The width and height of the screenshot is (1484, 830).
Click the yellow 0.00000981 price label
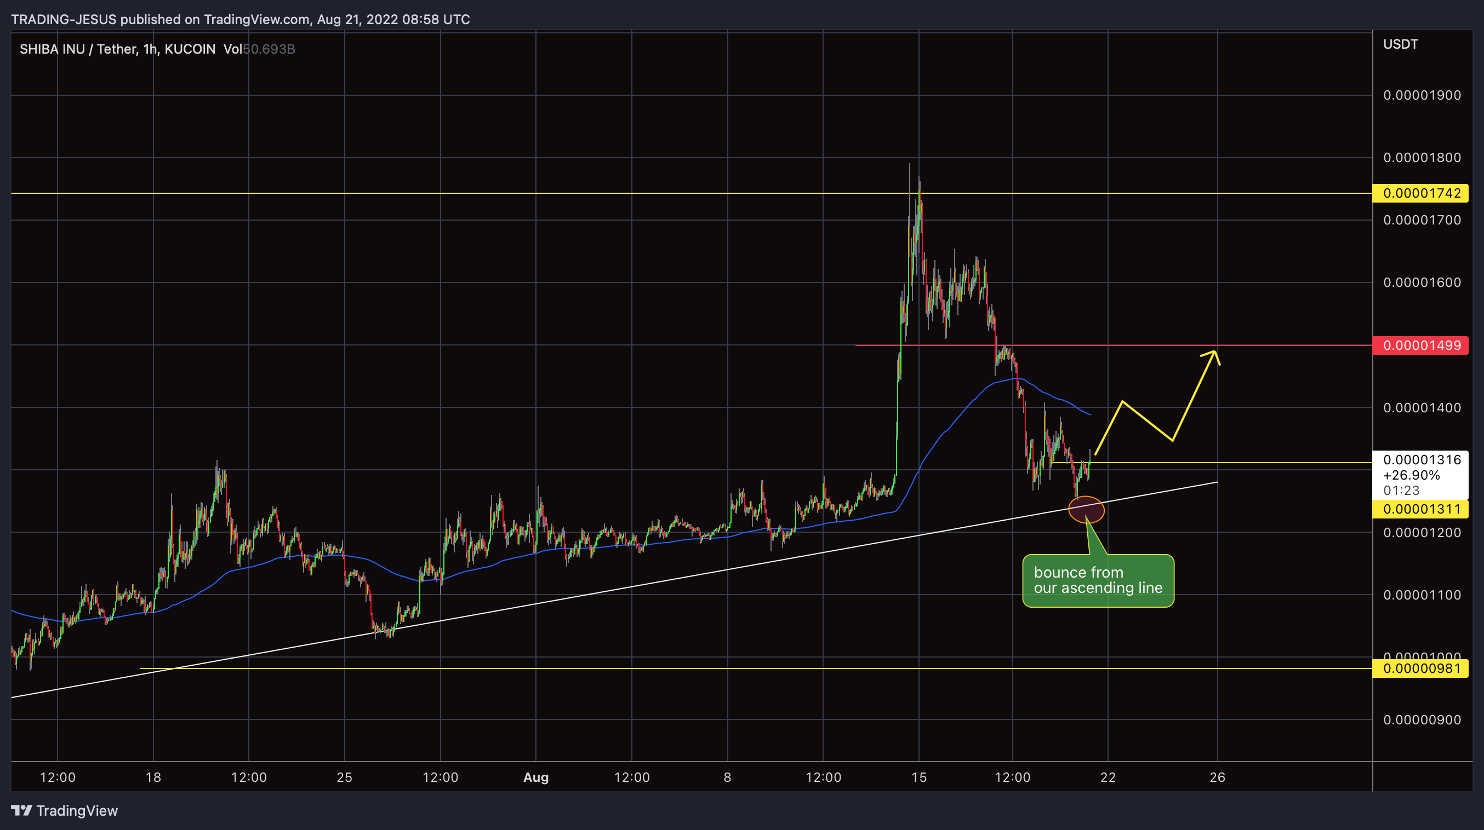coord(1421,668)
